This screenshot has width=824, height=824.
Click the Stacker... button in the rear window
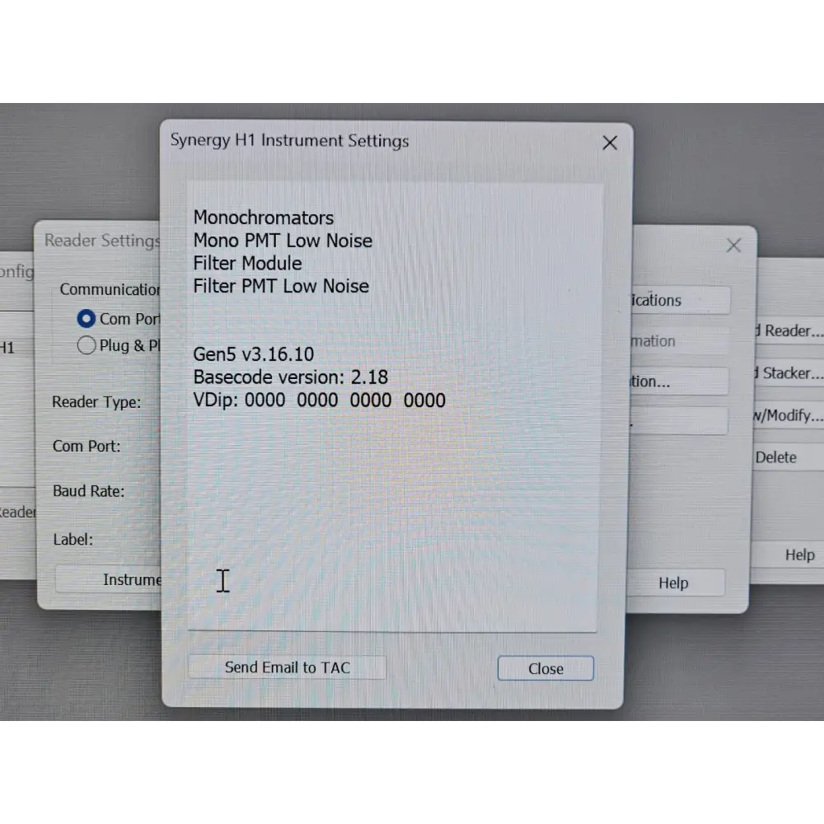click(789, 373)
